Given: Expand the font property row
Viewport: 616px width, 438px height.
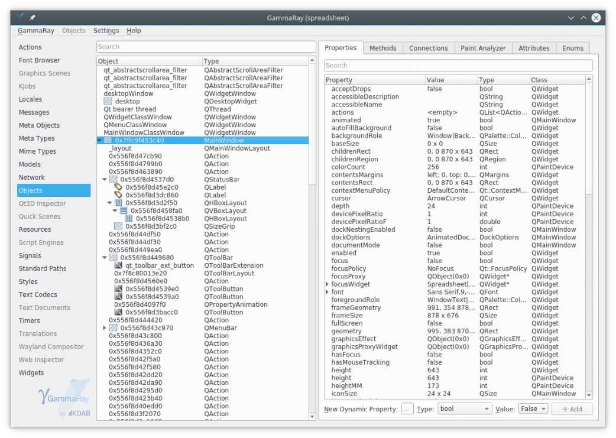Looking at the screenshot, I should pyautogui.click(x=328, y=292).
